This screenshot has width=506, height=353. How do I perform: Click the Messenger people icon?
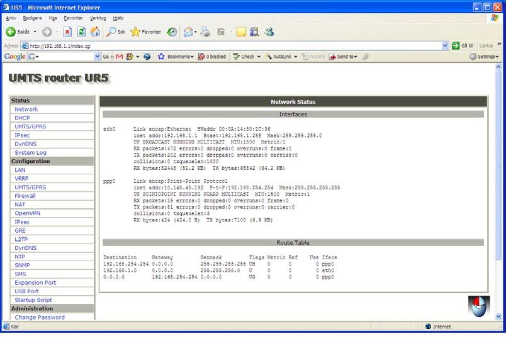coord(269,31)
